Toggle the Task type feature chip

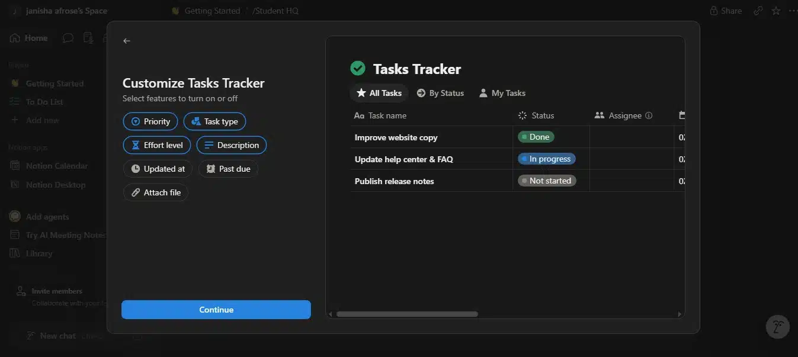coord(214,121)
